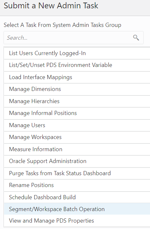Click the magnifying glass search icon

tap(136, 38)
